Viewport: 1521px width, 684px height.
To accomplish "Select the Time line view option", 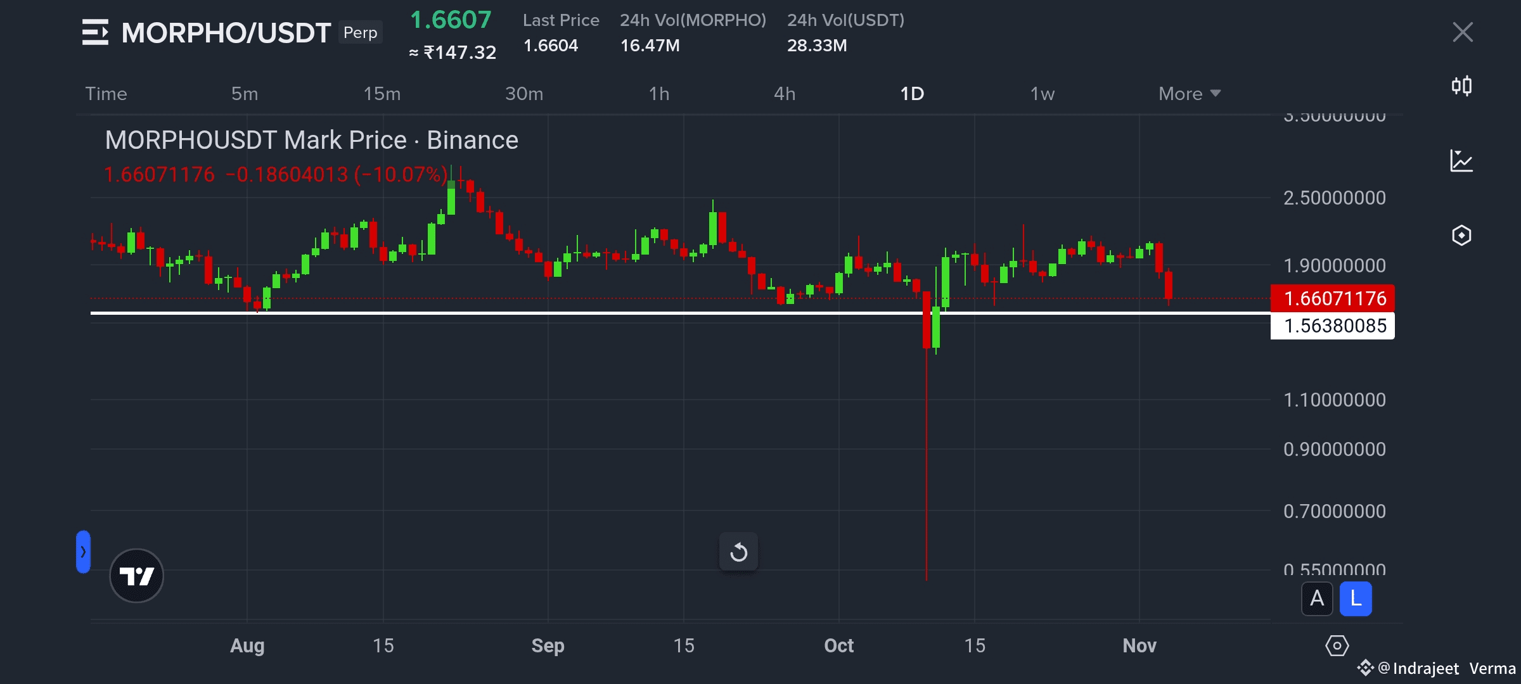I will click(x=106, y=94).
